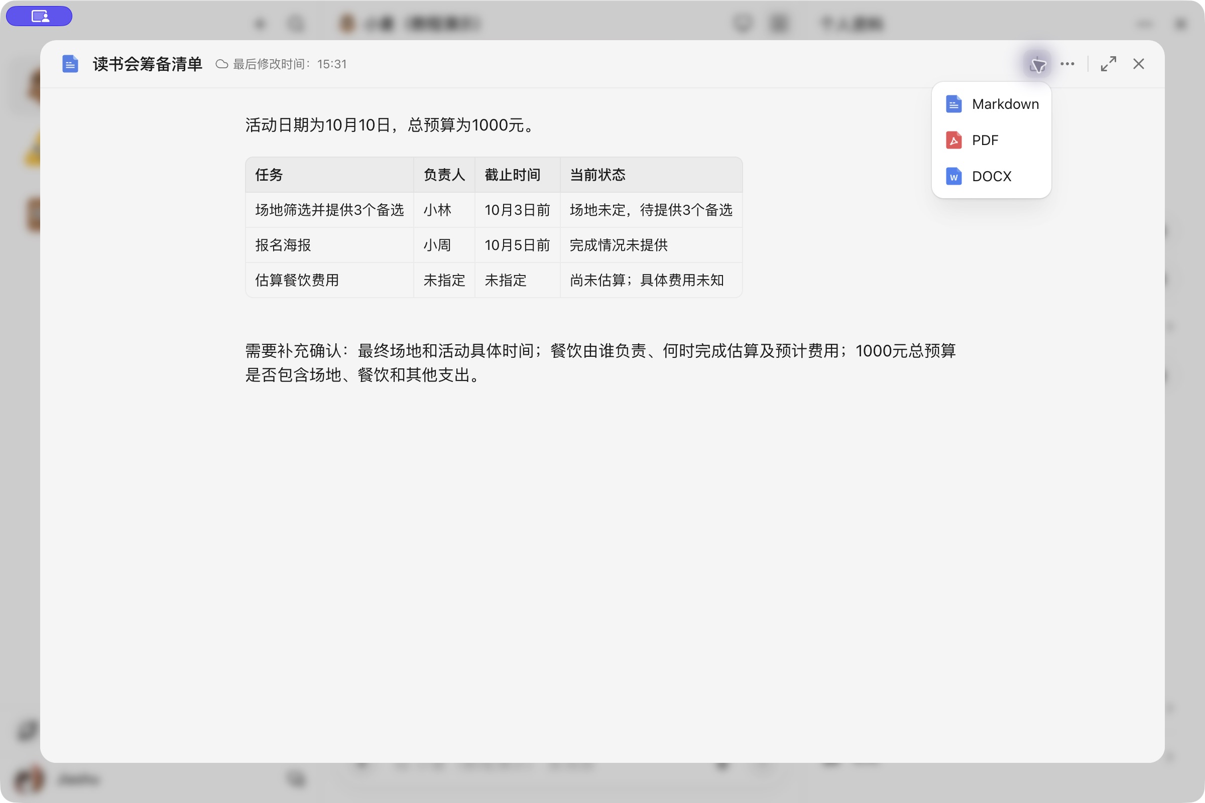This screenshot has height=803, width=1205.
Task: Click 未指定 in the 截止时间 column
Action: (518, 280)
